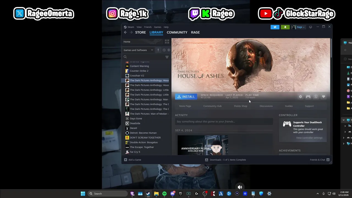Open the Games menu

(x=158, y=27)
